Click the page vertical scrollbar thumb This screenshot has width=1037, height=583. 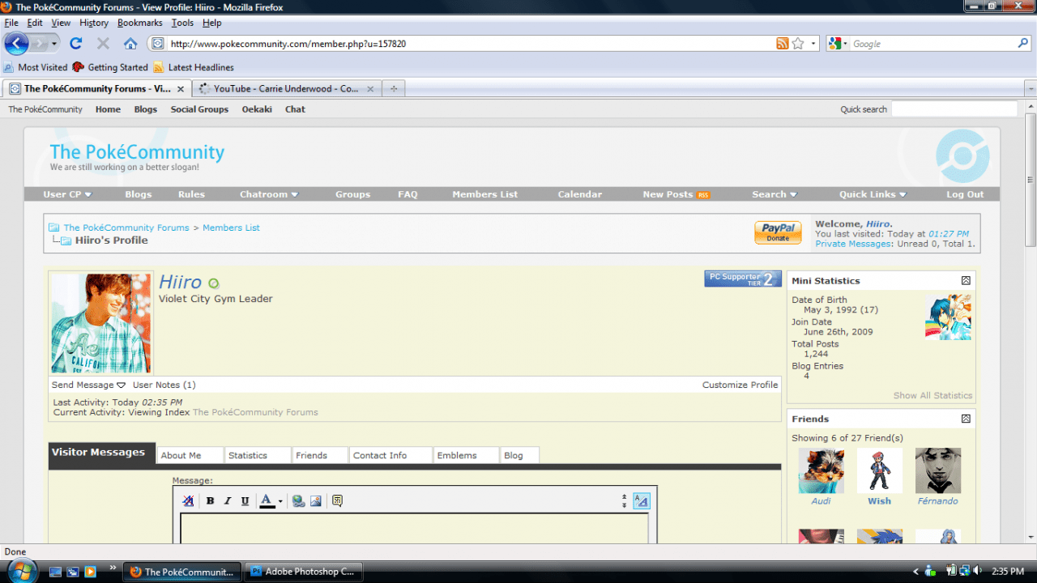click(x=1031, y=180)
